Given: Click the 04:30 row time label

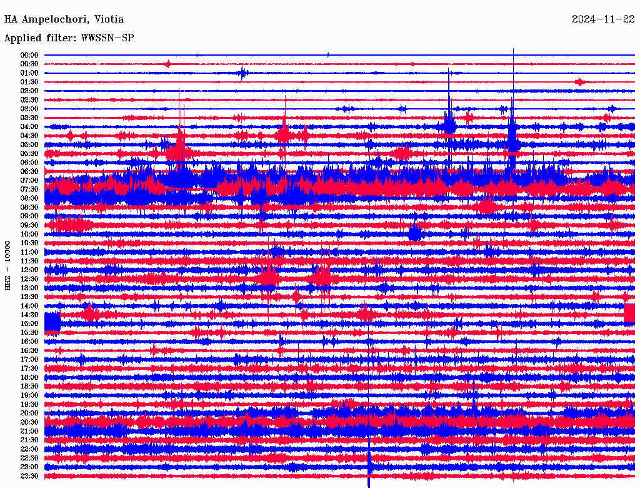Looking at the screenshot, I should pos(29,136).
